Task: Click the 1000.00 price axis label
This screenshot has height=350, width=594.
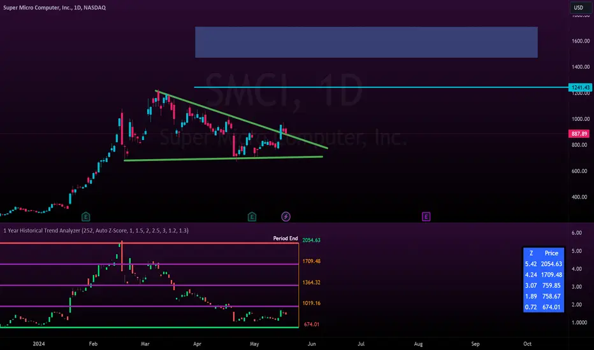Action: [581, 119]
